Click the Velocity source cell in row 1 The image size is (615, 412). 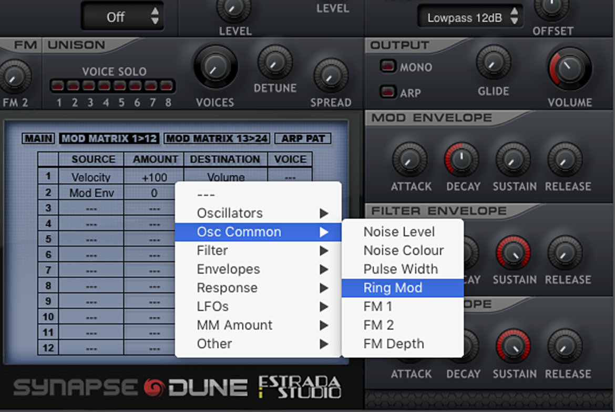coord(91,177)
